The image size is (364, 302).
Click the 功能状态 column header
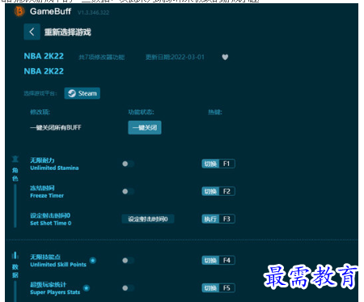pos(141,112)
